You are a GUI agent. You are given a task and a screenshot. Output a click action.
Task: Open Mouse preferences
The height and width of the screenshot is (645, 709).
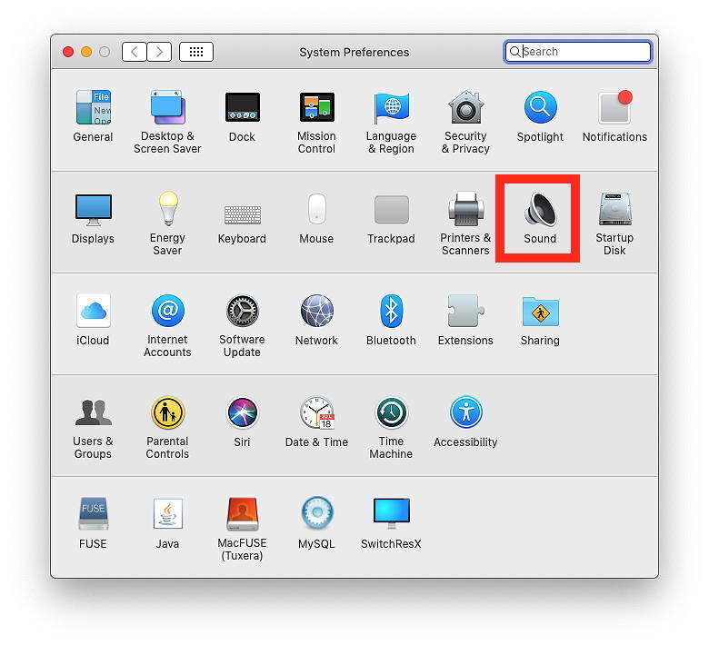(x=317, y=218)
